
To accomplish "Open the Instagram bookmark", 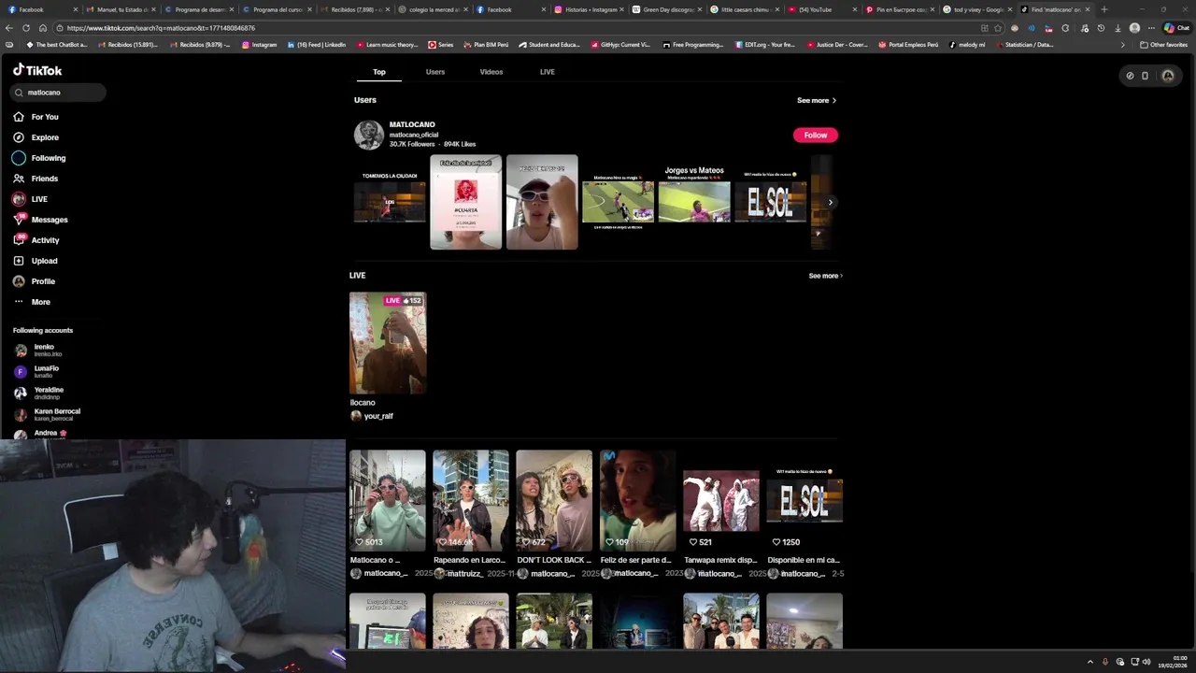I will pos(260,45).
